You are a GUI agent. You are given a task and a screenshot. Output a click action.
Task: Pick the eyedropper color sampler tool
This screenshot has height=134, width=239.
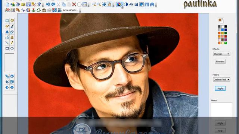[x=12, y=26]
